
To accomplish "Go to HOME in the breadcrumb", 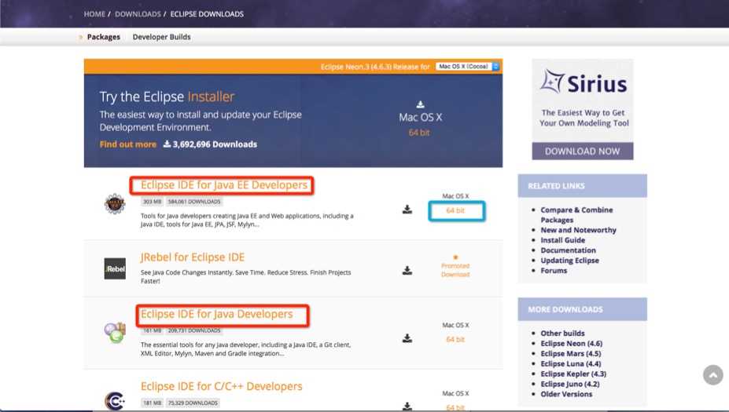I will [x=94, y=14].
